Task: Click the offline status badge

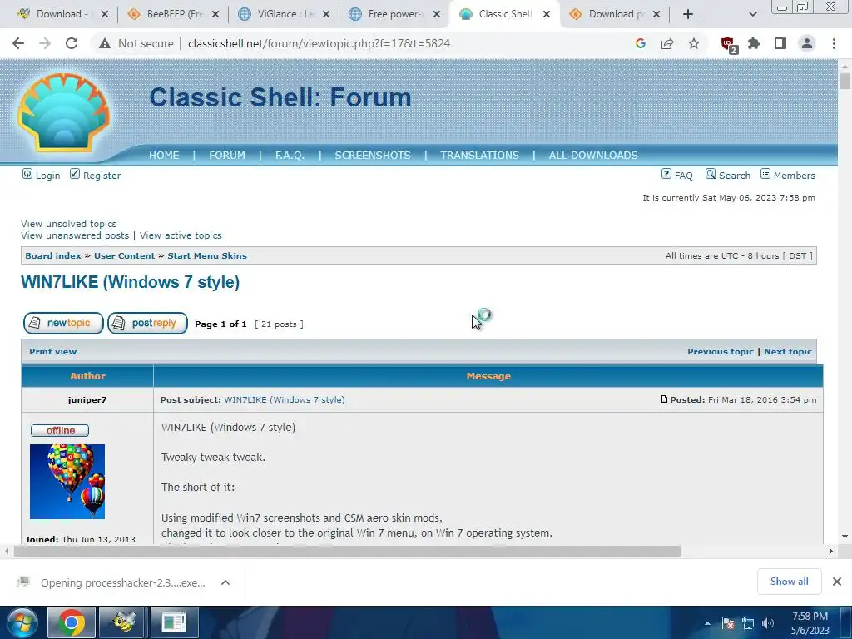Action: pyautogui.click(x=60, y=430)
